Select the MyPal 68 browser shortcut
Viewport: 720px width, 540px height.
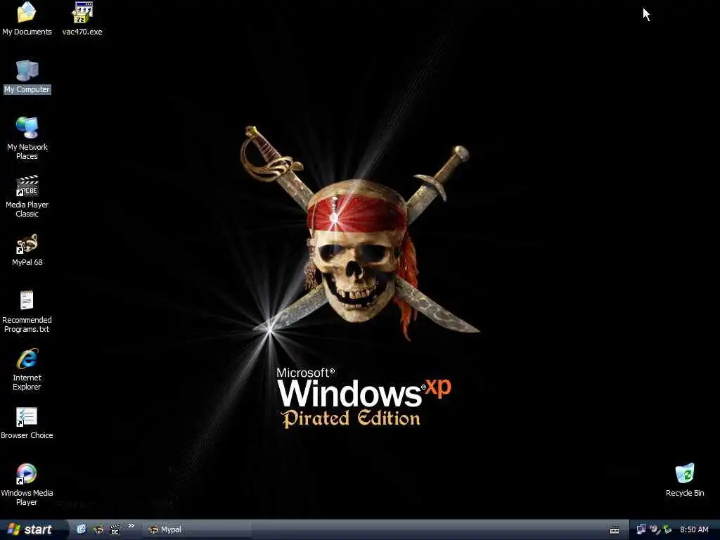tap(27, 243)
